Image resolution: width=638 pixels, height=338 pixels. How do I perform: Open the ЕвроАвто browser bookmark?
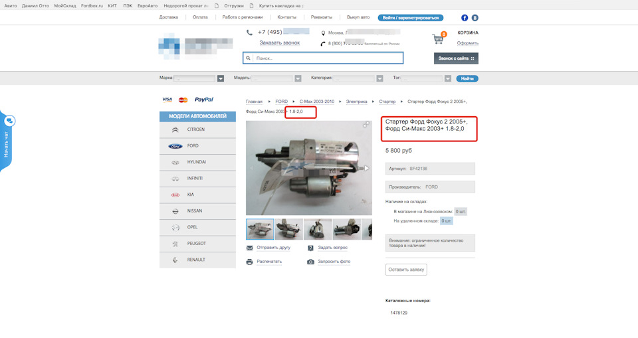tap(148, 6)
